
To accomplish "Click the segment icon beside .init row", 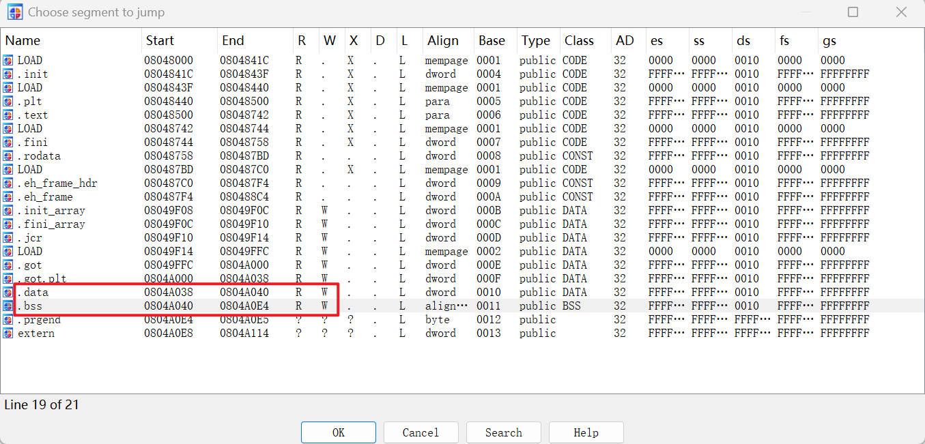I will tap(8, 74).
